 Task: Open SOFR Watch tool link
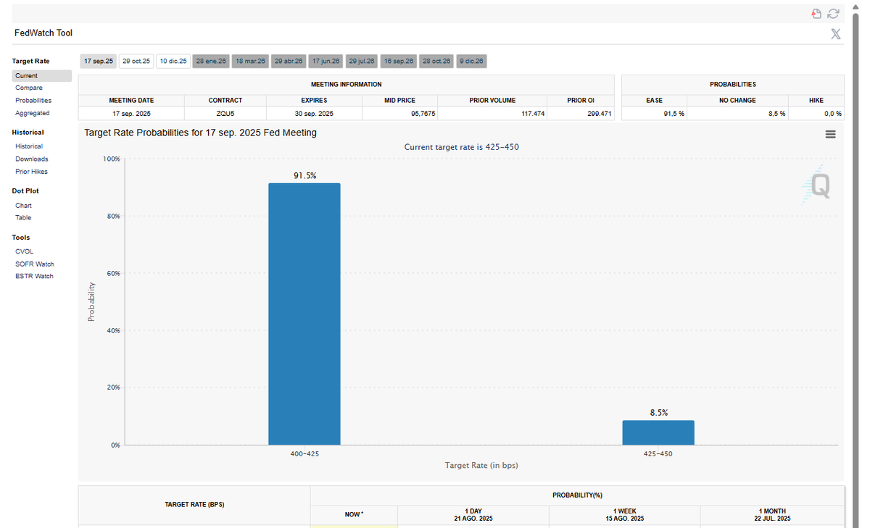pos(35,264)
